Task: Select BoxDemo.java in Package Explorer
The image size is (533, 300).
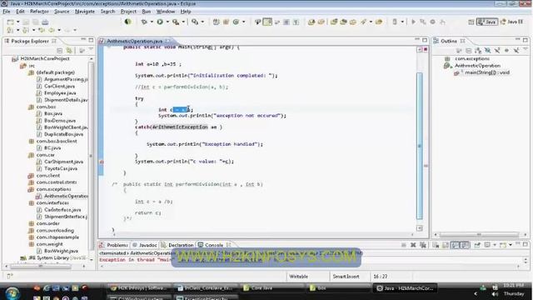Action: [60, 120]
